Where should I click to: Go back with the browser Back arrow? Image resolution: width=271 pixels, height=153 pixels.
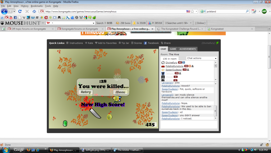click(x=4, y=11)
